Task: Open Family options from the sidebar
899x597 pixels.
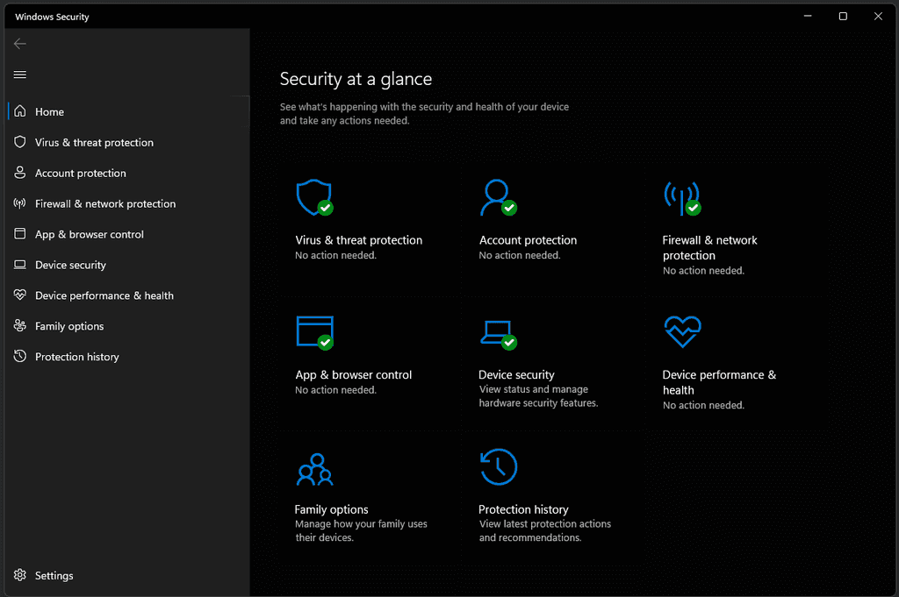Action: point(70,325)
